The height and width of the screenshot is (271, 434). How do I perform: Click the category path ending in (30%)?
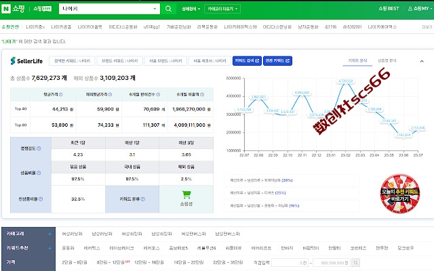[261, 180]
